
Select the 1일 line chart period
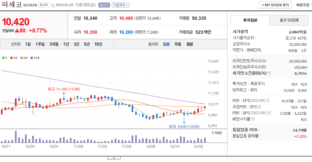click(28, 44)
